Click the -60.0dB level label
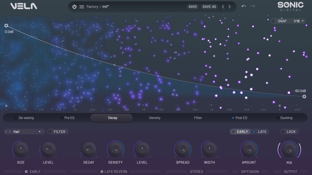The width and height of the screenshot is (312, 175). [300, 91]
